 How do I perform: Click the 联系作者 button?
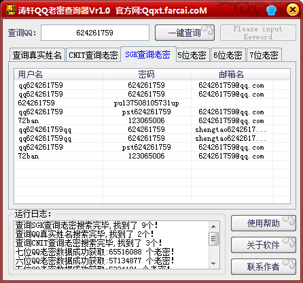point(264,267)
